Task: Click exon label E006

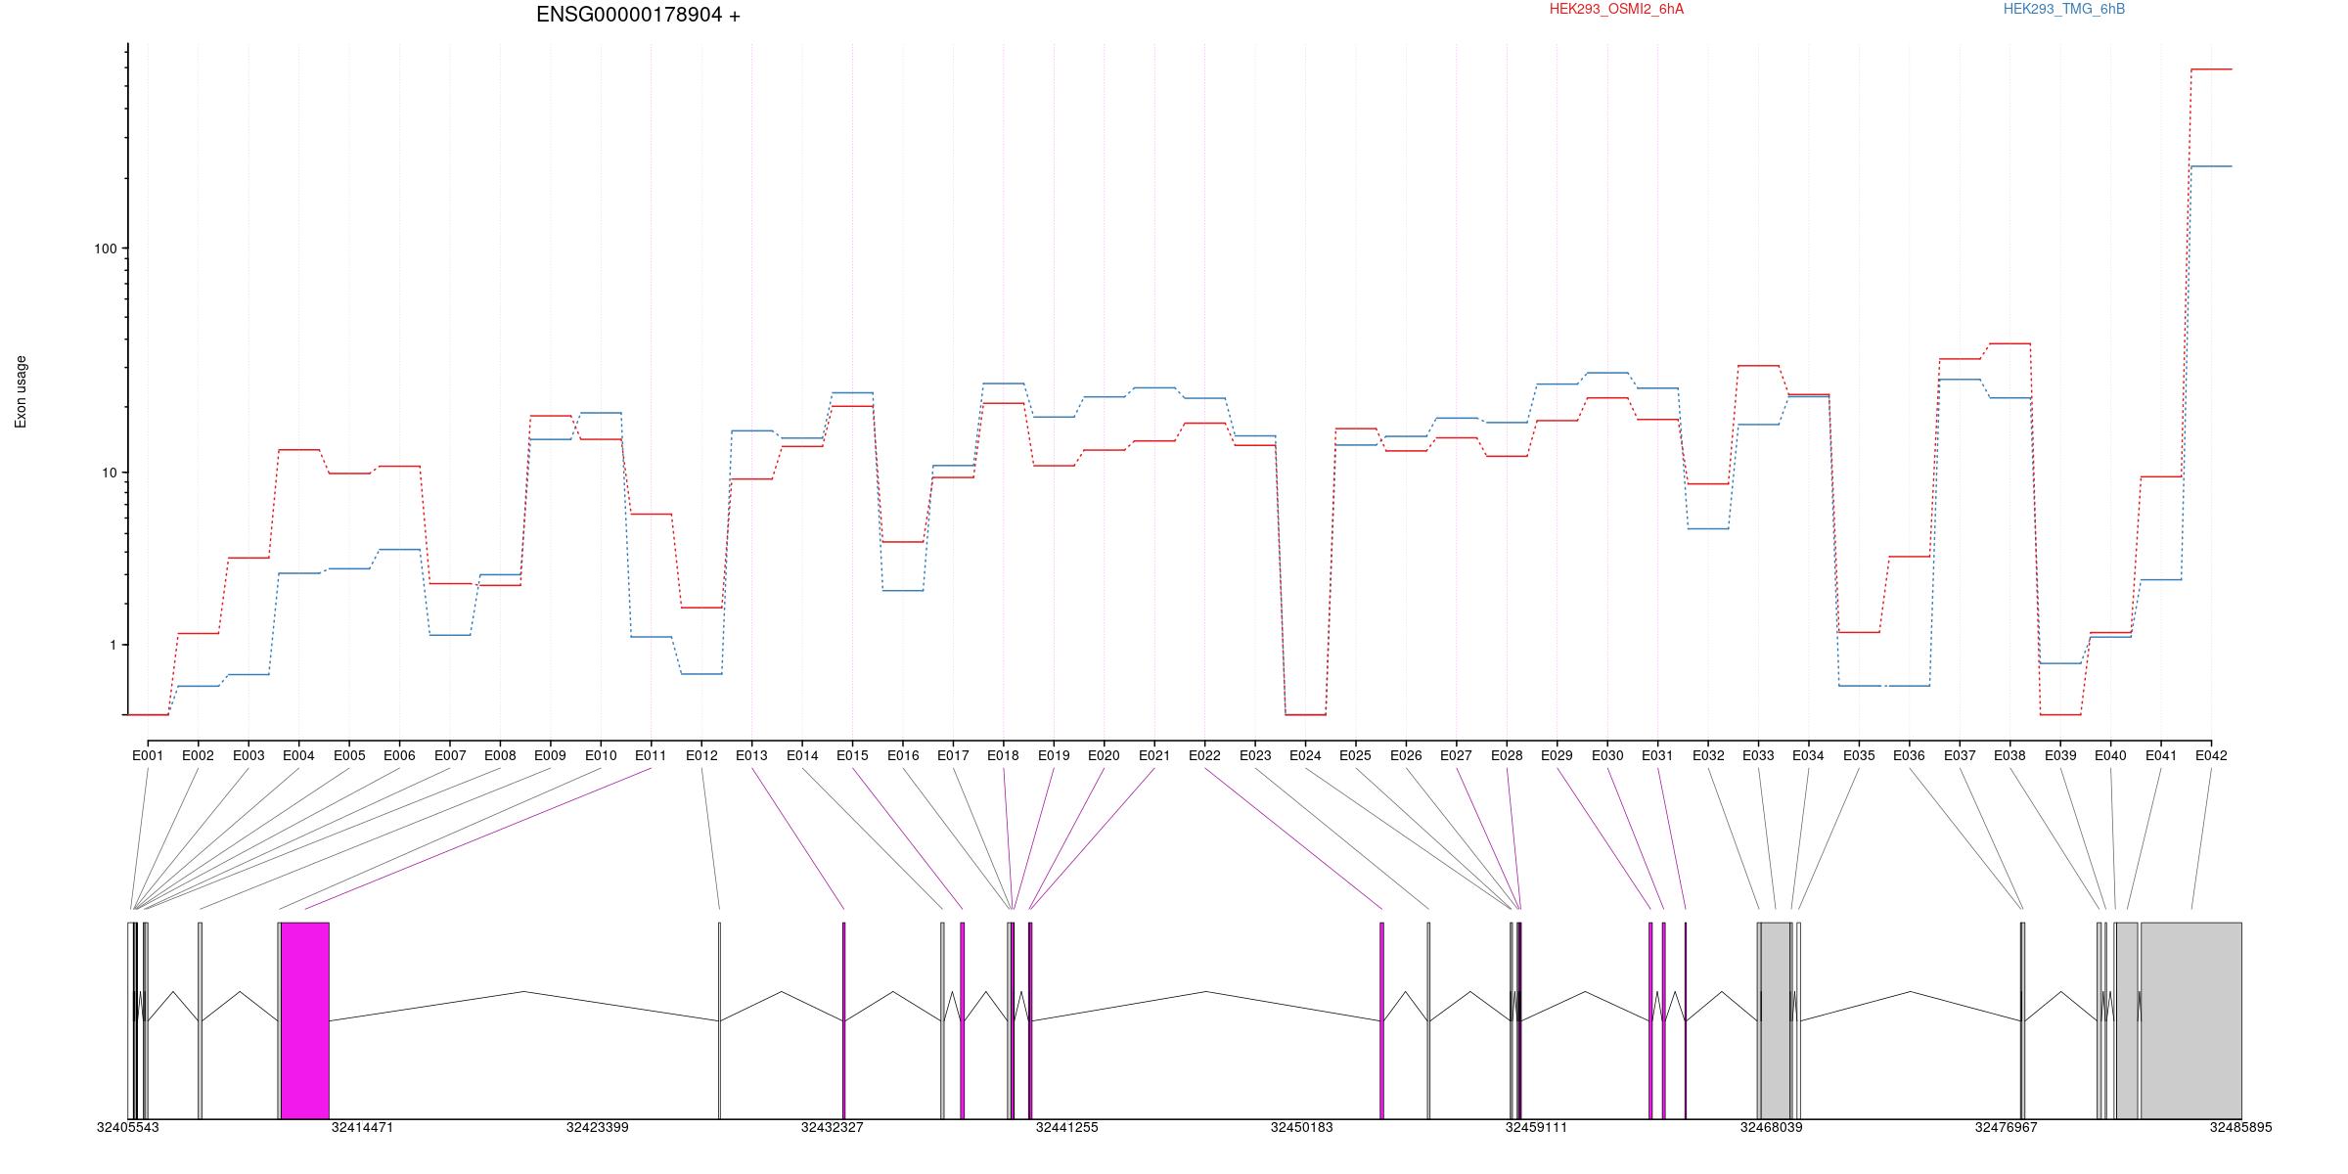Action: [399, 755]
